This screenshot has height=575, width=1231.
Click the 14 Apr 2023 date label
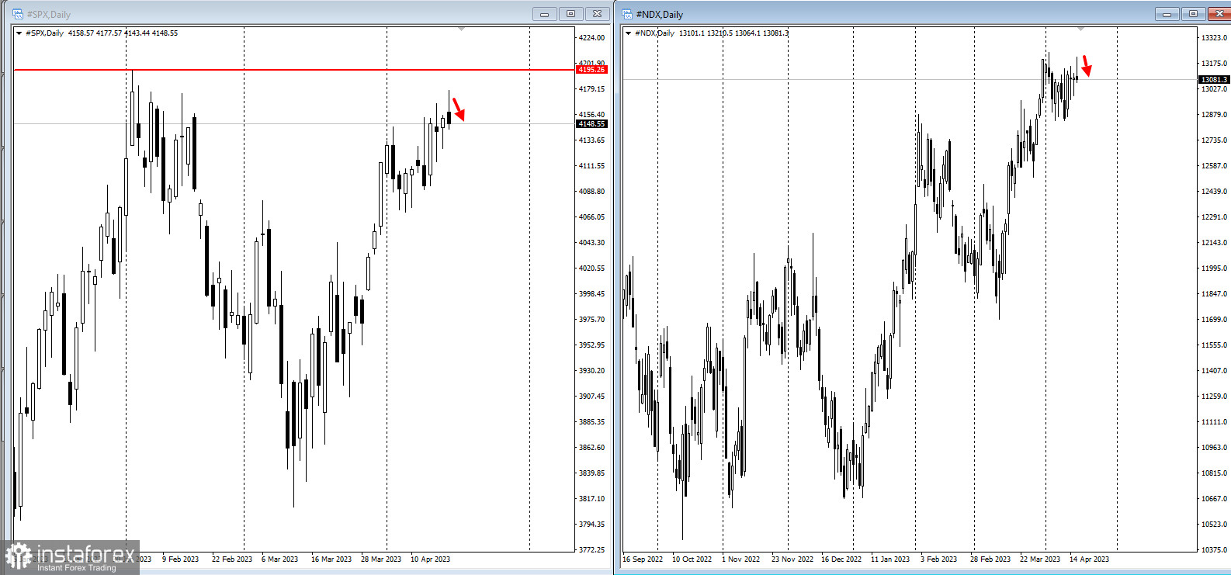point(1089,559)
